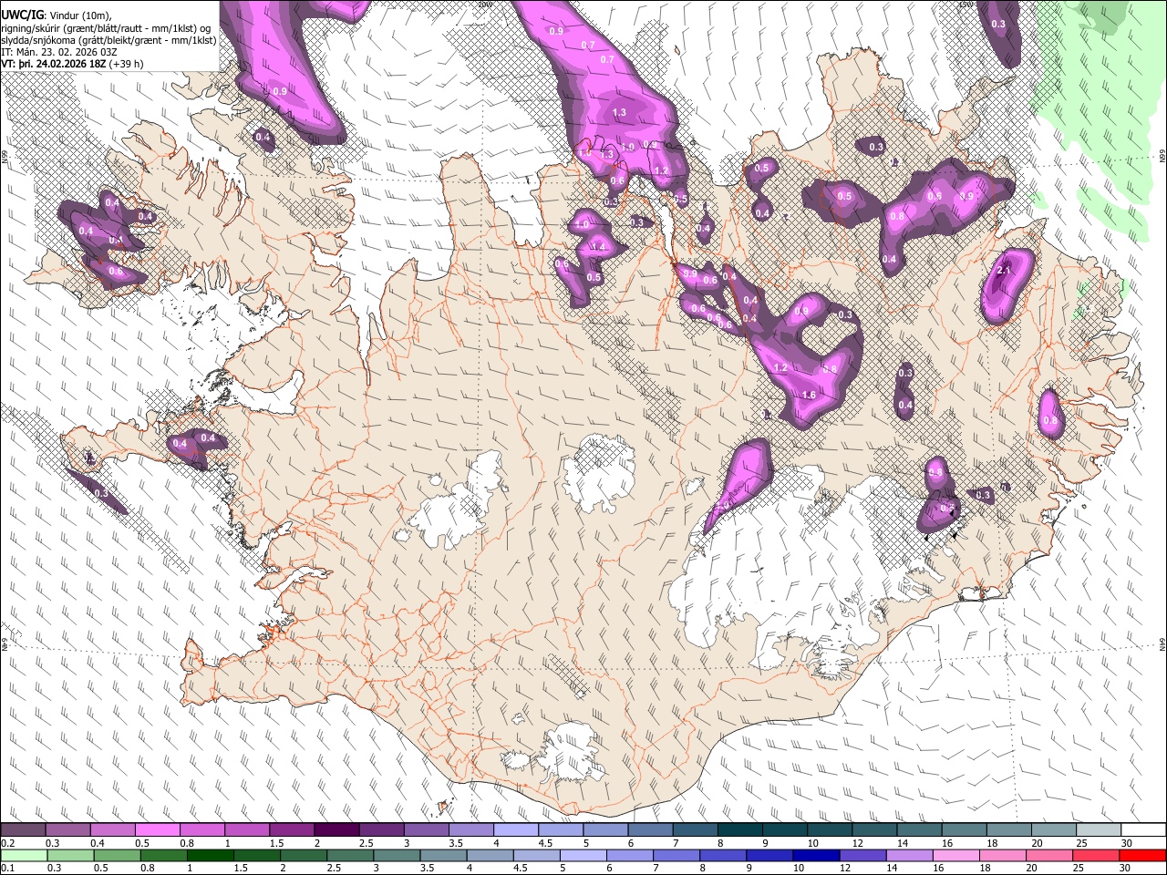Click the 1.6 precipitation value on the map
This screenshot has width=1167, height=875.
(x=809, y=396)
